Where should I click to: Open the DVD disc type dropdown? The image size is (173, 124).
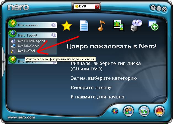tap(86, 6)
